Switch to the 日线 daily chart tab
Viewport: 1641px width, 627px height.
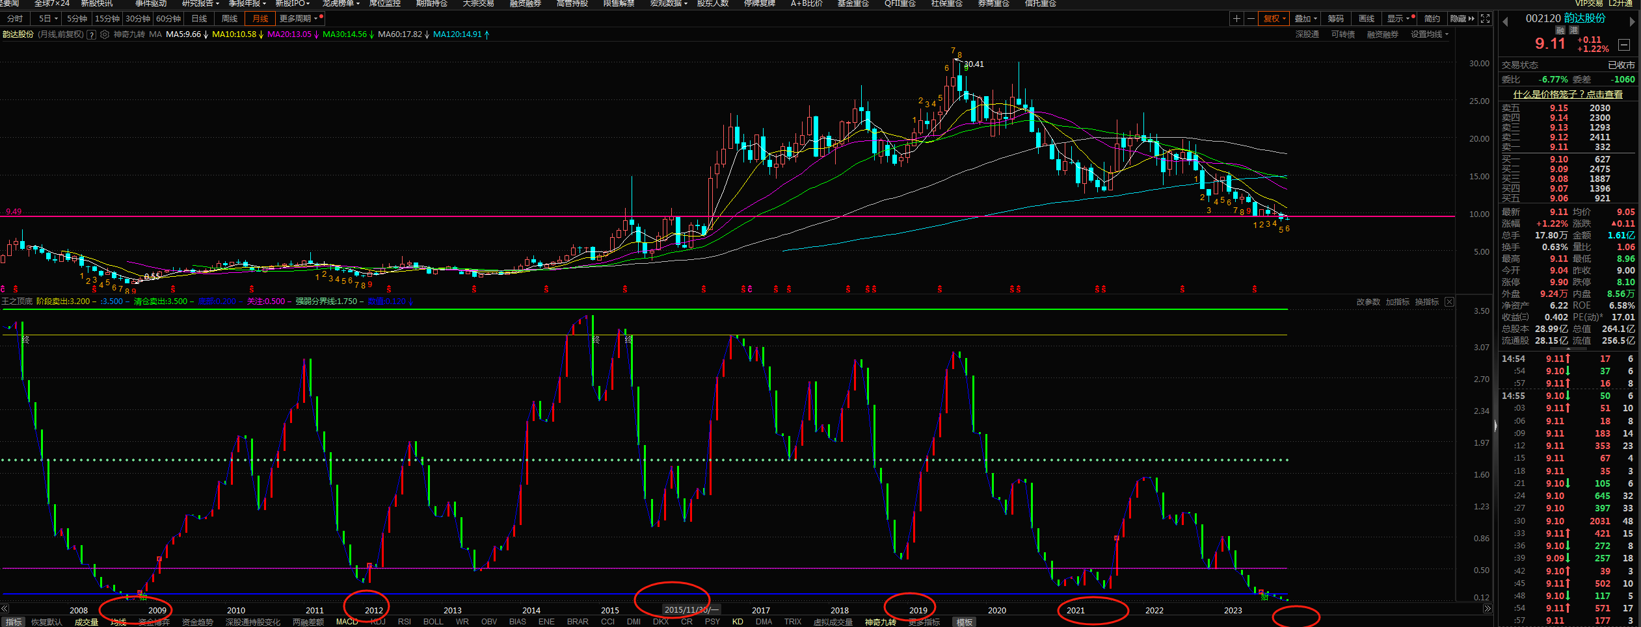pyautogui.click(x=199, y=19)
